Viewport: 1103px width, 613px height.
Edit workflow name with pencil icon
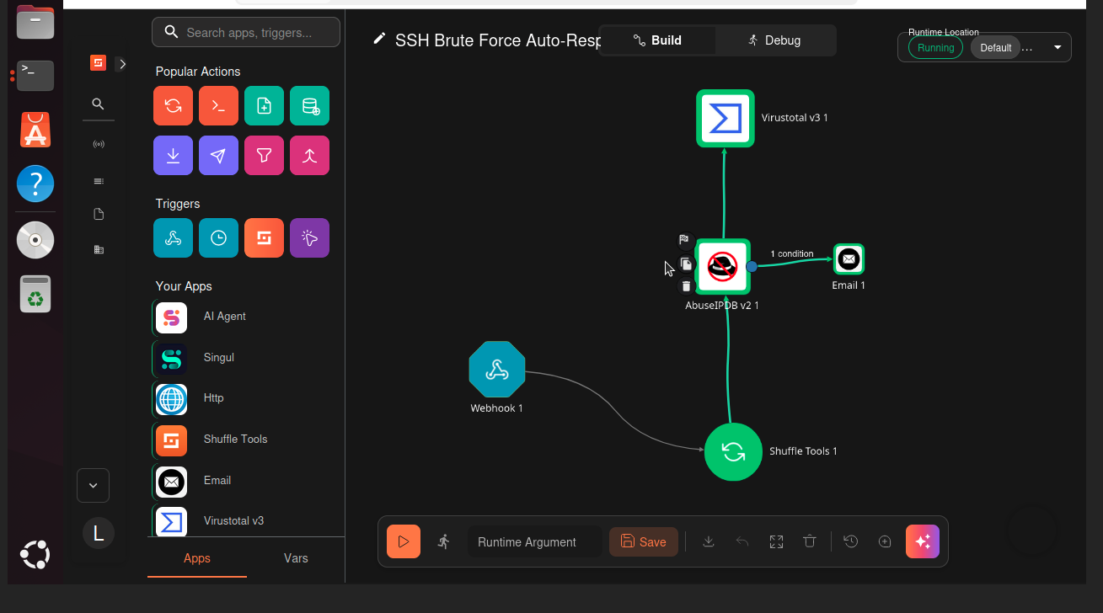point(380,39)
